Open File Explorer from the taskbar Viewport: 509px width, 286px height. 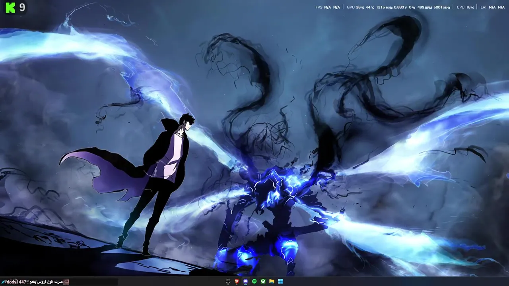coord(272,281)
